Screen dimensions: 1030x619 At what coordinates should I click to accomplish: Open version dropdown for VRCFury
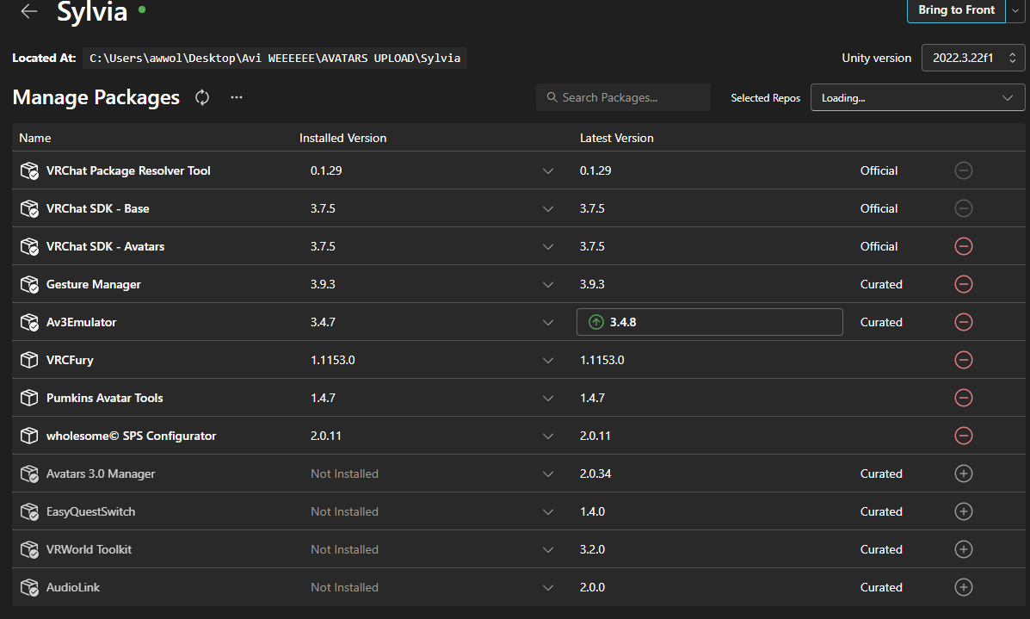tap(548, 360)
